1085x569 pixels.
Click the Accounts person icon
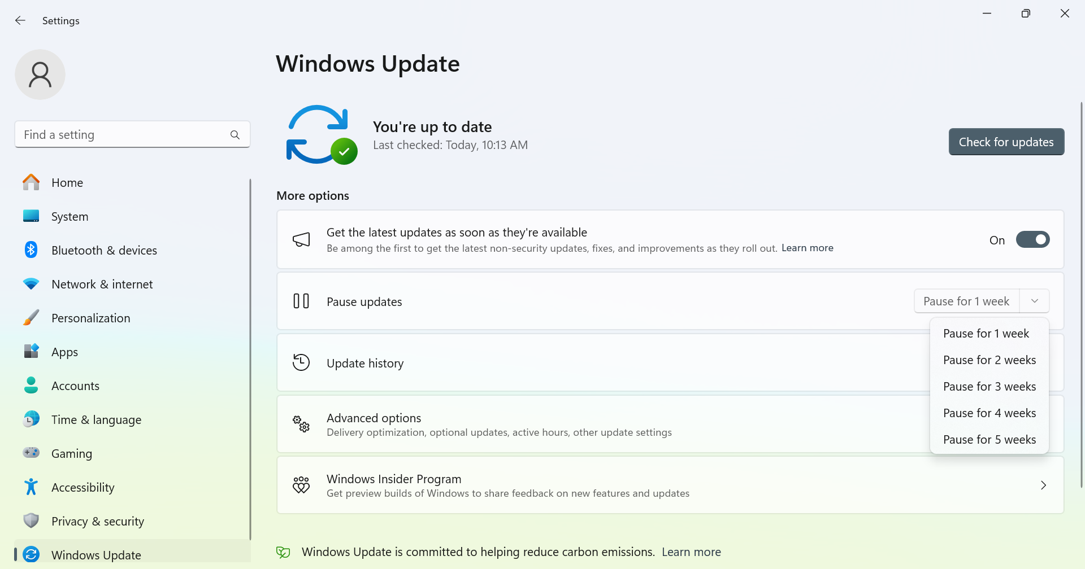[31, 386]
